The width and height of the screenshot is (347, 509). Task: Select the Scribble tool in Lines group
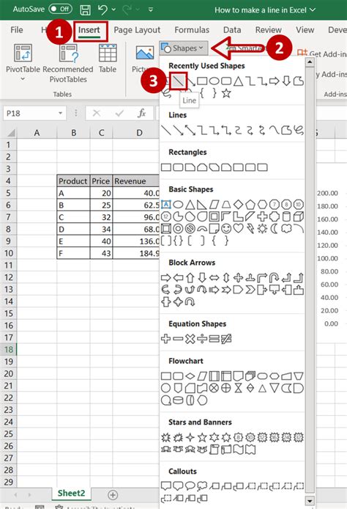point(299,130)
